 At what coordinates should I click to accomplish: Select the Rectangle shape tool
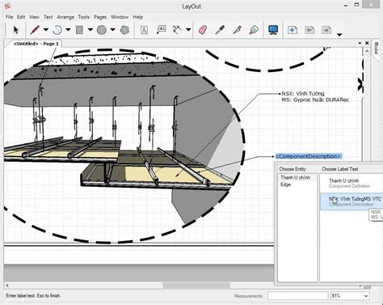79,30
